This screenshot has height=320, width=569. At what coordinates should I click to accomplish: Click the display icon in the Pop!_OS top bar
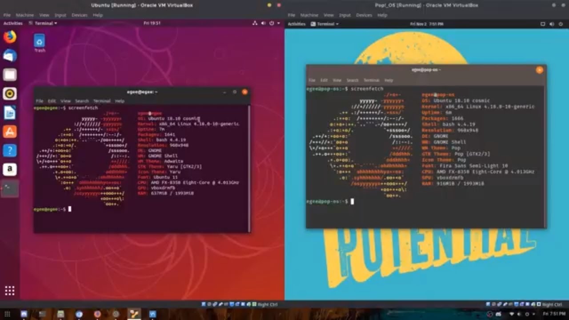point(543,24)
